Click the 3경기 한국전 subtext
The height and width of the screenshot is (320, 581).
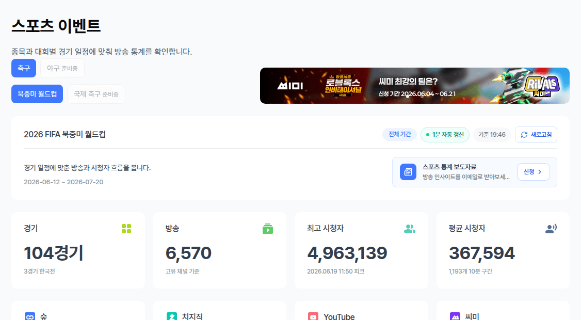coord(39,271)
